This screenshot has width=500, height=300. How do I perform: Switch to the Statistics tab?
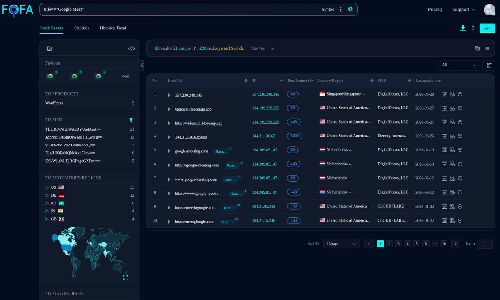pyautogui.click(x=81, y=28)
